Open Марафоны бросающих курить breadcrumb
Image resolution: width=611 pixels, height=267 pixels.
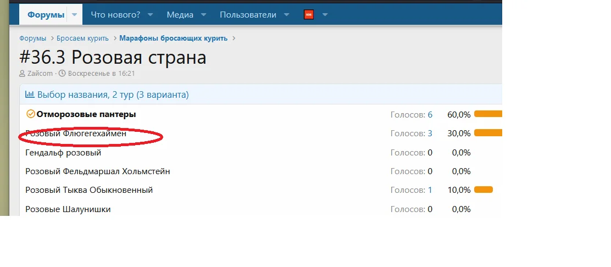coord(174,38)
